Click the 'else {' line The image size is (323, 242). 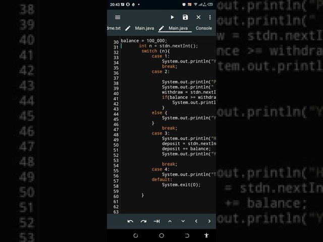[x=159, y=113]
